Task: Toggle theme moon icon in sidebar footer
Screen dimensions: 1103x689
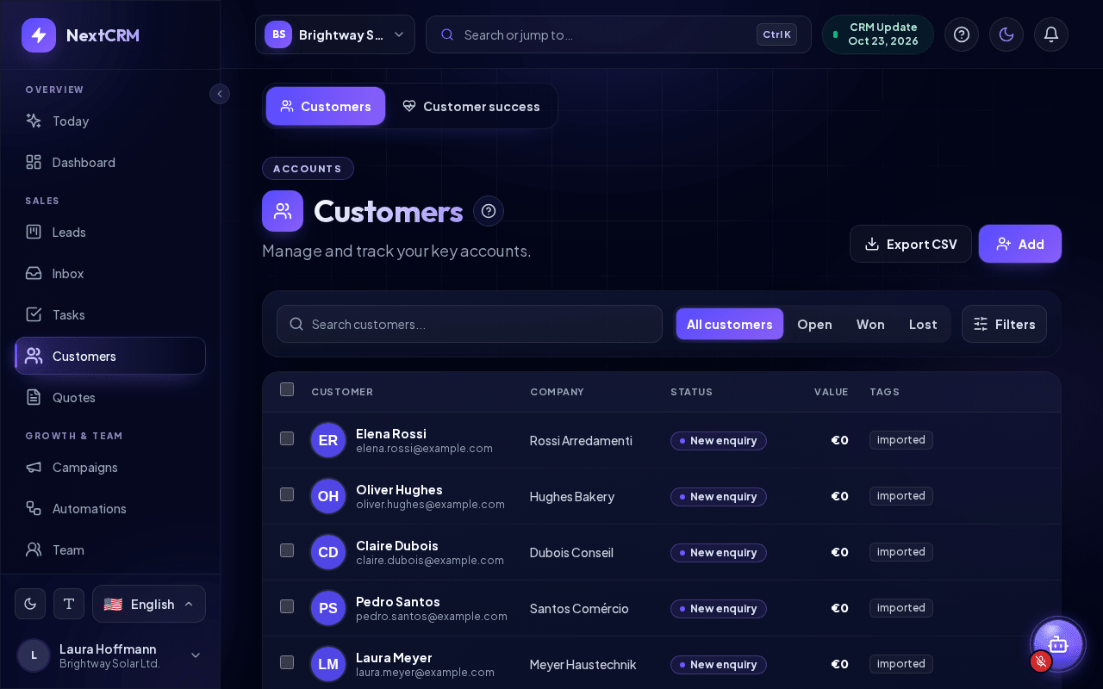Action: coord(30,604)
